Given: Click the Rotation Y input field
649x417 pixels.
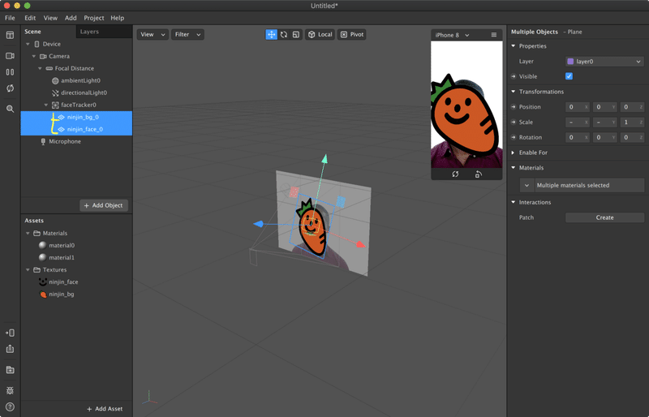Looking at the screenshot, I should click(604, 137).
